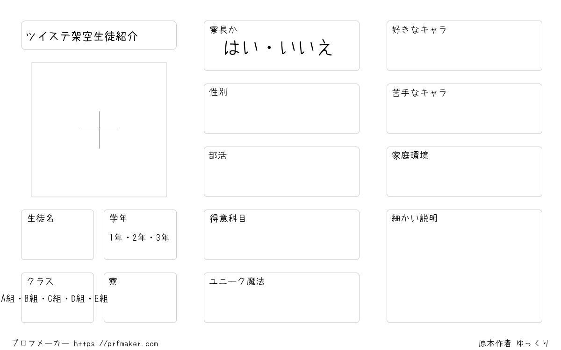
Task: Select はい in the 寮長か box
Action: (239, 48)
